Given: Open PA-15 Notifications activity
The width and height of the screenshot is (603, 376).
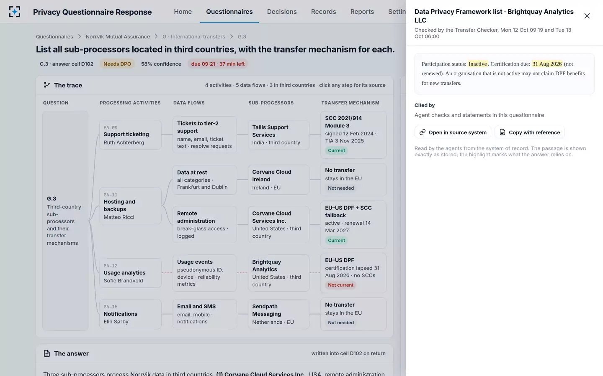Looking at the screenshot, I should 130,314.
